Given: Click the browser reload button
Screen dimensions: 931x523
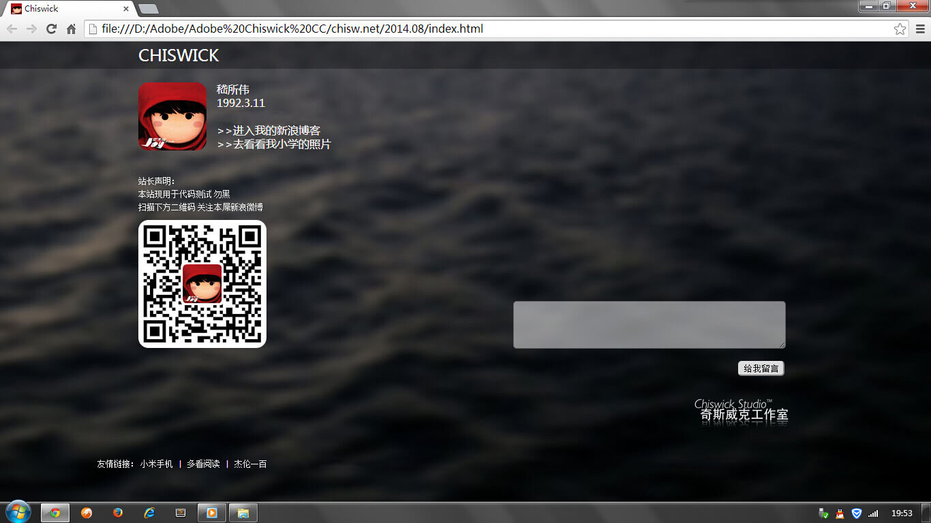Looking at the screenshot, I should pyautogui.click(x=51, y=29).
